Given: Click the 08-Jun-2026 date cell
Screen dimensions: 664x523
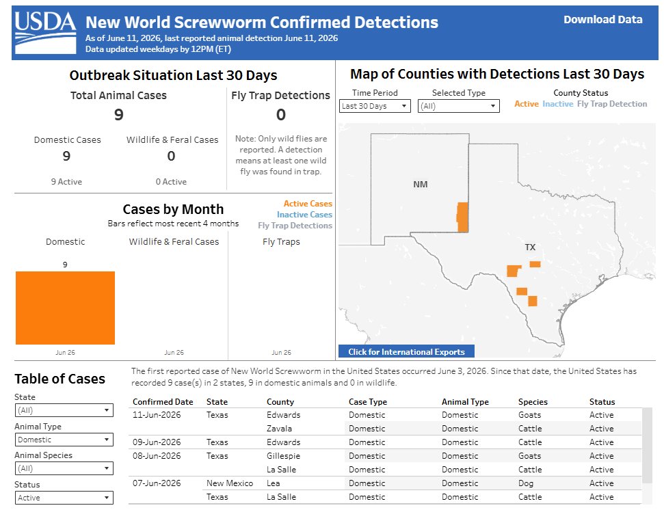Looking at the screenshot, I should tap(157, 456).
